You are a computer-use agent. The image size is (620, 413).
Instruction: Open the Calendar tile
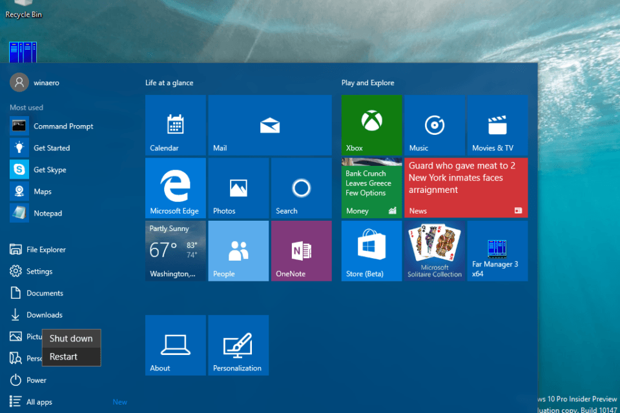[175, 125]
